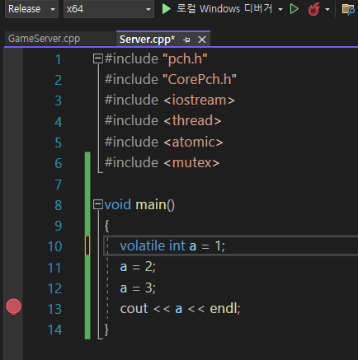This screenshot has width=358, height=360.
Task: Click the line #include <iostream>
Action: [x=170, y=100]
